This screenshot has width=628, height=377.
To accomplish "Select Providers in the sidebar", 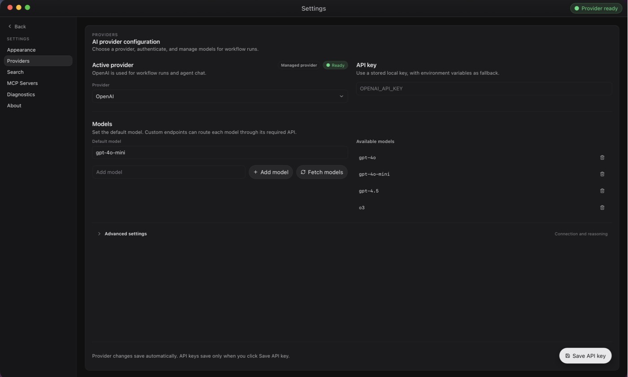I will 38,61.
